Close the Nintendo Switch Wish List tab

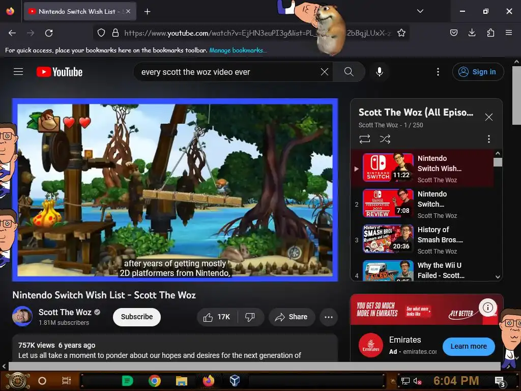coord(128,11)
